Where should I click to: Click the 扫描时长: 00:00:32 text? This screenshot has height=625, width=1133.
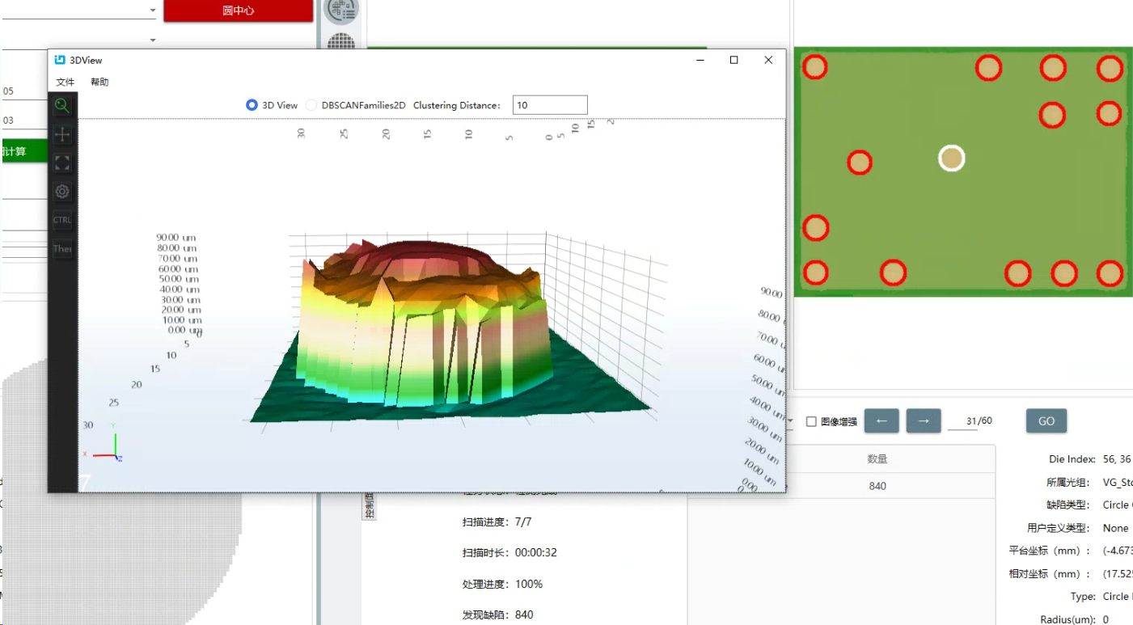pyautogui.click(x=509, y=553)
